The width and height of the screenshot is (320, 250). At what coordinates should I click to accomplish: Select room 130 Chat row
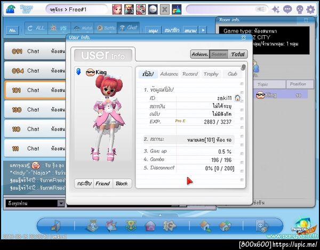click(x=35, y=109)
